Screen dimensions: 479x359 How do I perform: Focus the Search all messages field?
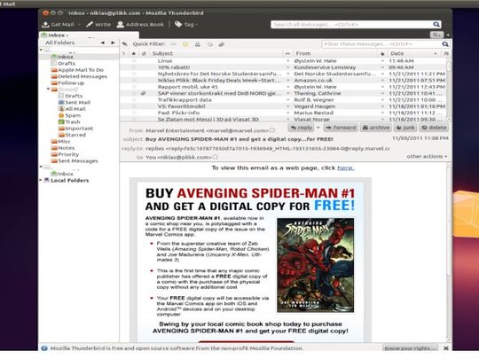click(351, 25)
